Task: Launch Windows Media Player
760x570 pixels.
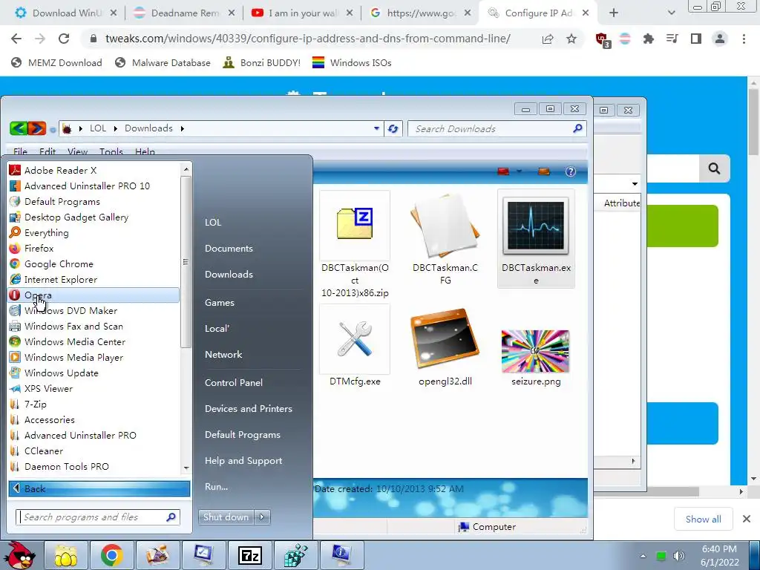Action: pyautogui.click(x=94, y=357)
